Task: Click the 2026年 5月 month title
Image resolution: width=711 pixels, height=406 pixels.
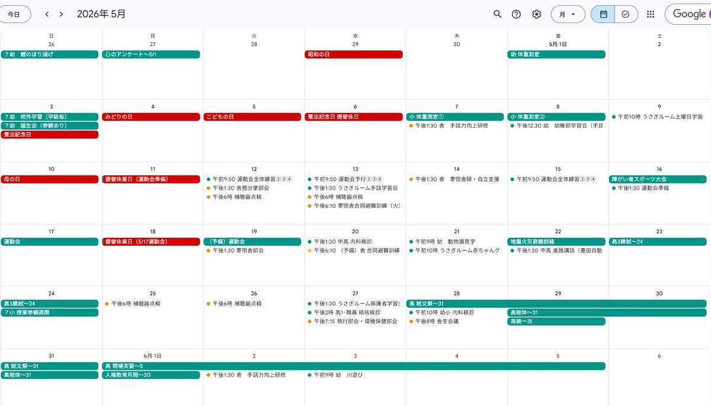Action: click(x=101, y=14)
